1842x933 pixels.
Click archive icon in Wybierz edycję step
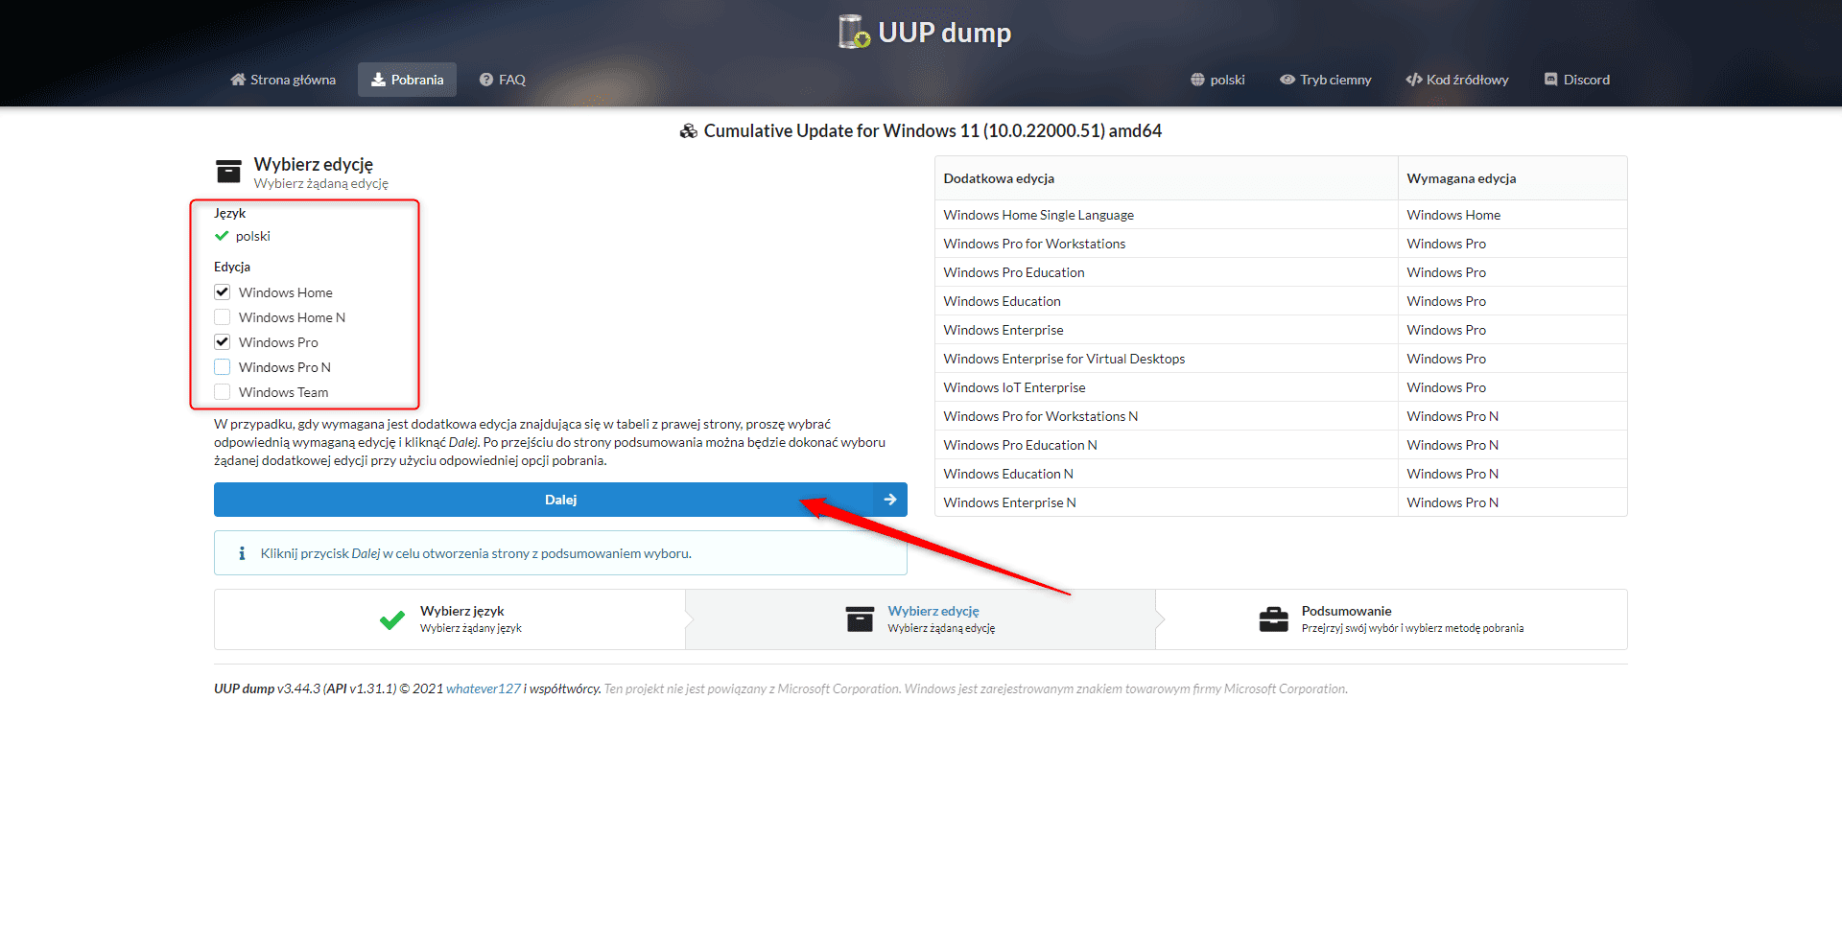coord(860,619)
